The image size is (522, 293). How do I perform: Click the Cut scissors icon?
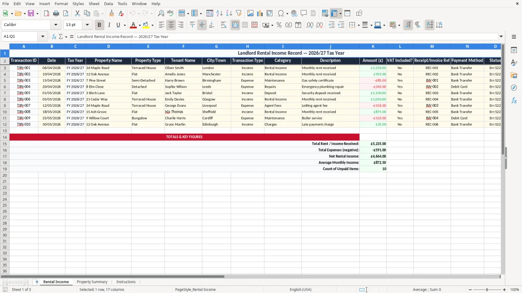(x=77, y=13)
